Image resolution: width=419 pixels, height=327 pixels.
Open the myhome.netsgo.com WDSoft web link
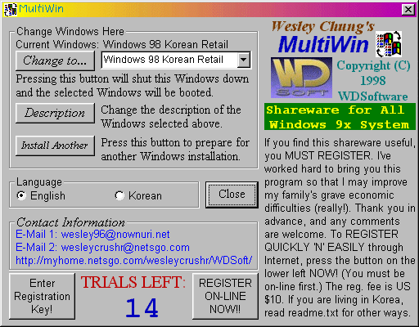(x=134, y=261)
